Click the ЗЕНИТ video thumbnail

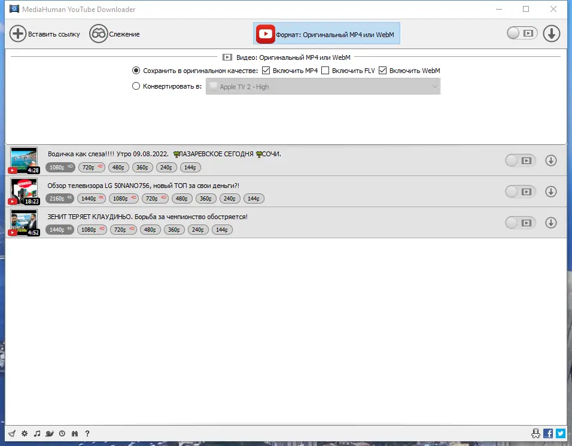tap(24, 222)
